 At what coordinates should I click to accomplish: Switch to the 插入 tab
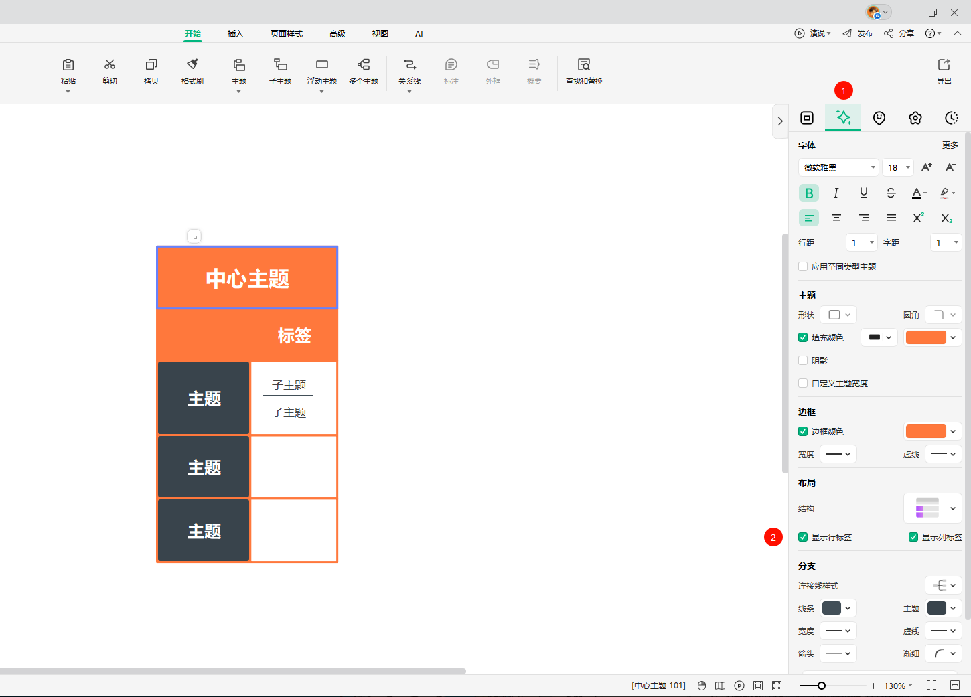coord(236,33)
